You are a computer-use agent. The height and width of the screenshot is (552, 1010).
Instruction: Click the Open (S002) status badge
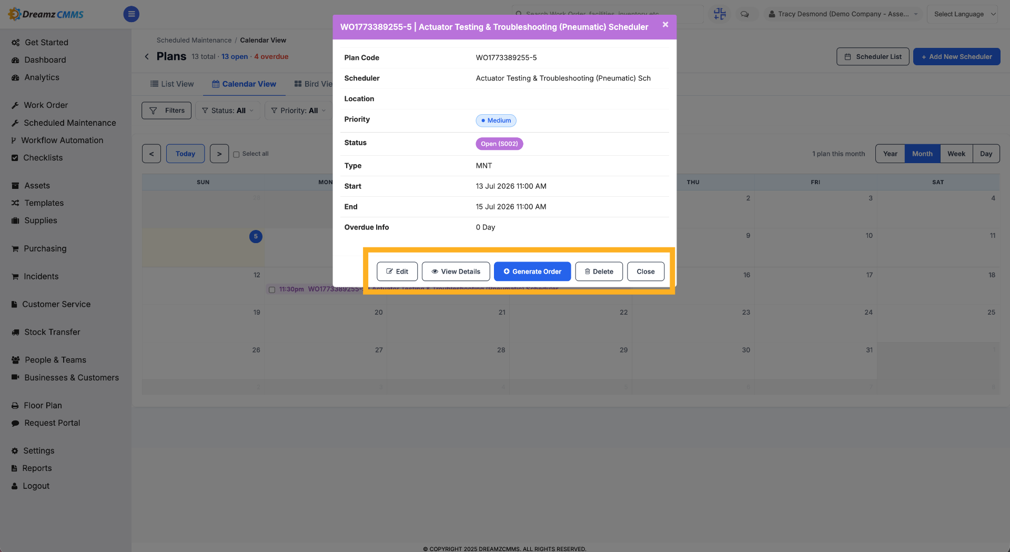coord(499,144)
